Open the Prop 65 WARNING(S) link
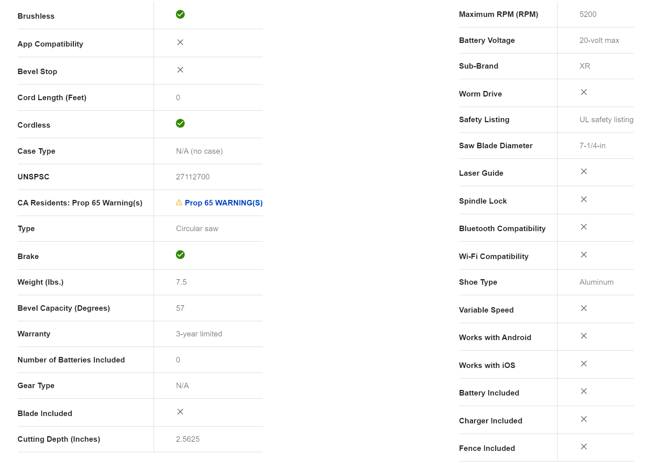 coord(223,203)
